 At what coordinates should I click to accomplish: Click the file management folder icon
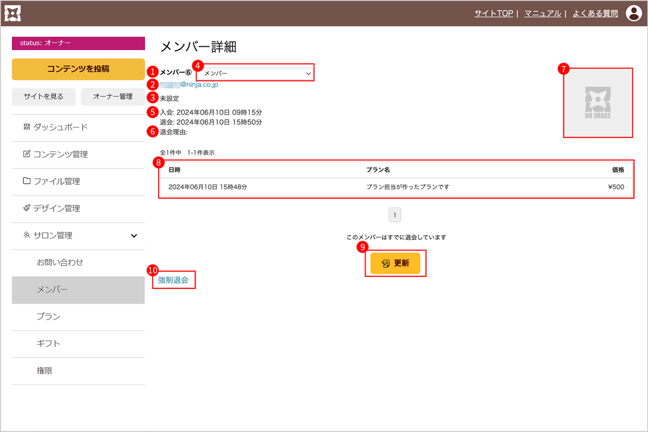26,181
